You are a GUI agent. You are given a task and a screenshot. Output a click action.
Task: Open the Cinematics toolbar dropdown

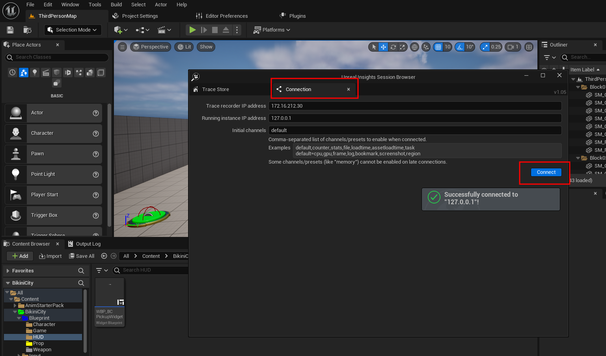tap(164, 30)
